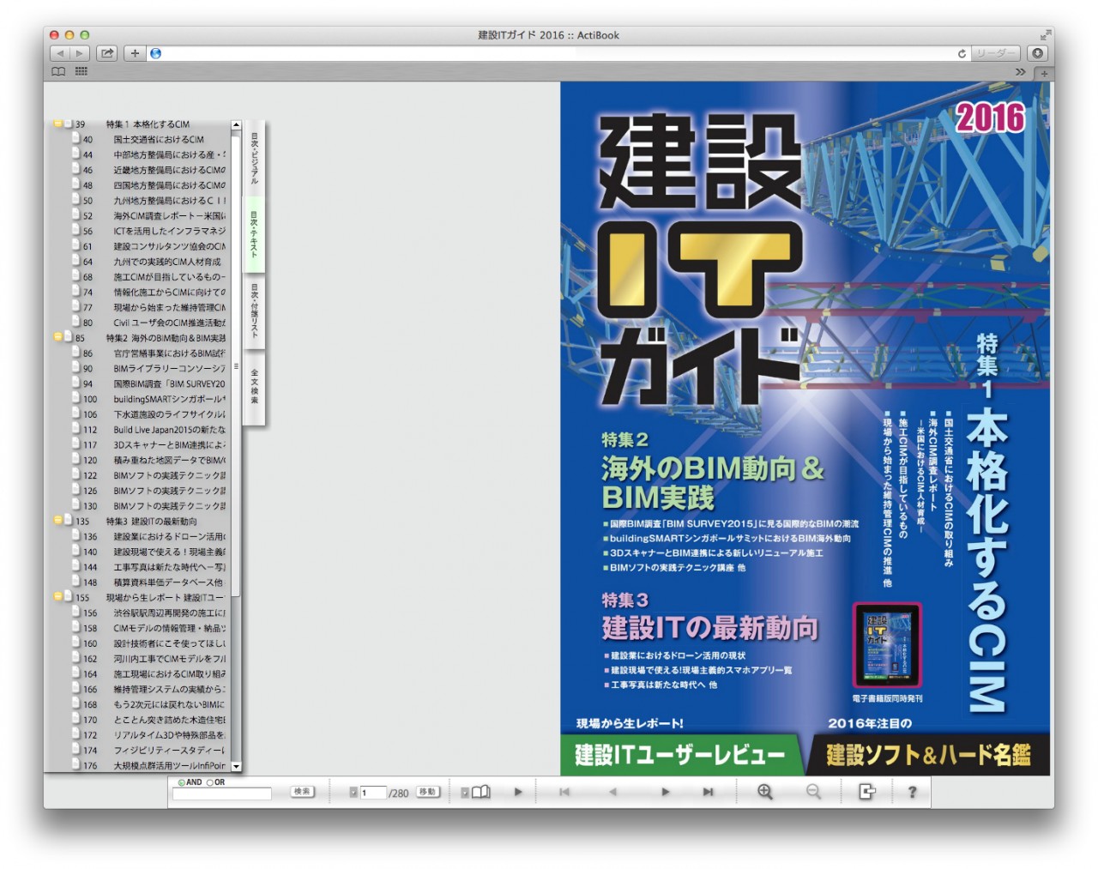Click the open-book page layout icon

481,792
